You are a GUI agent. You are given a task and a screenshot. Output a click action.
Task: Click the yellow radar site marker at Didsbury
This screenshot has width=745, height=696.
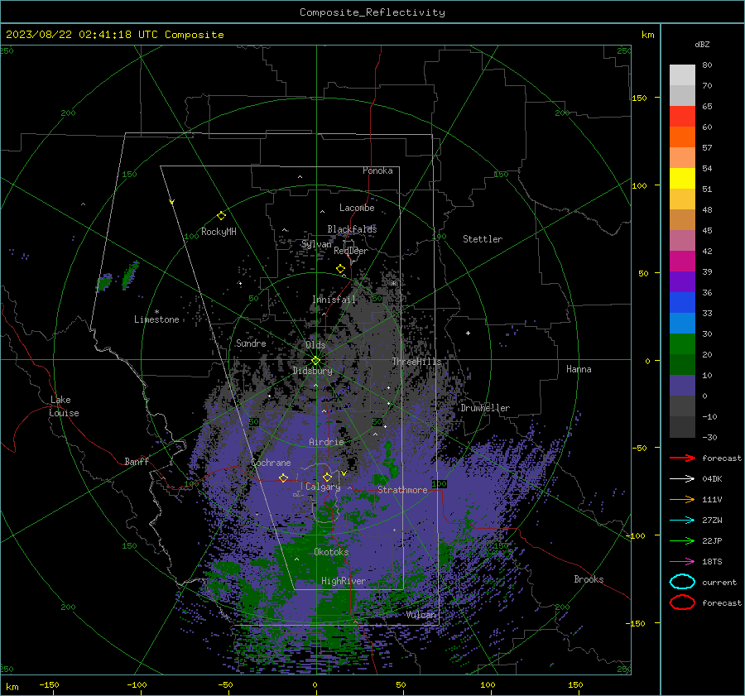(x=315, y=361)
